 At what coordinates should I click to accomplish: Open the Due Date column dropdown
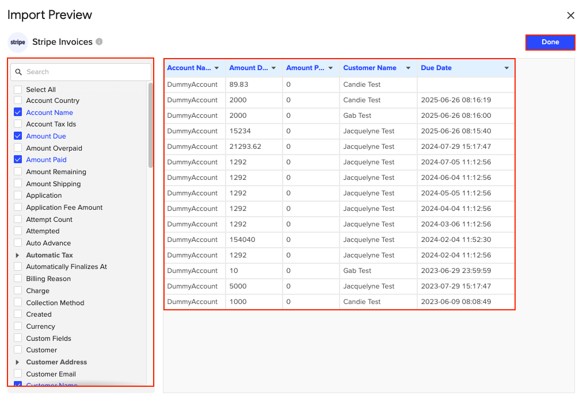point(506,68)
